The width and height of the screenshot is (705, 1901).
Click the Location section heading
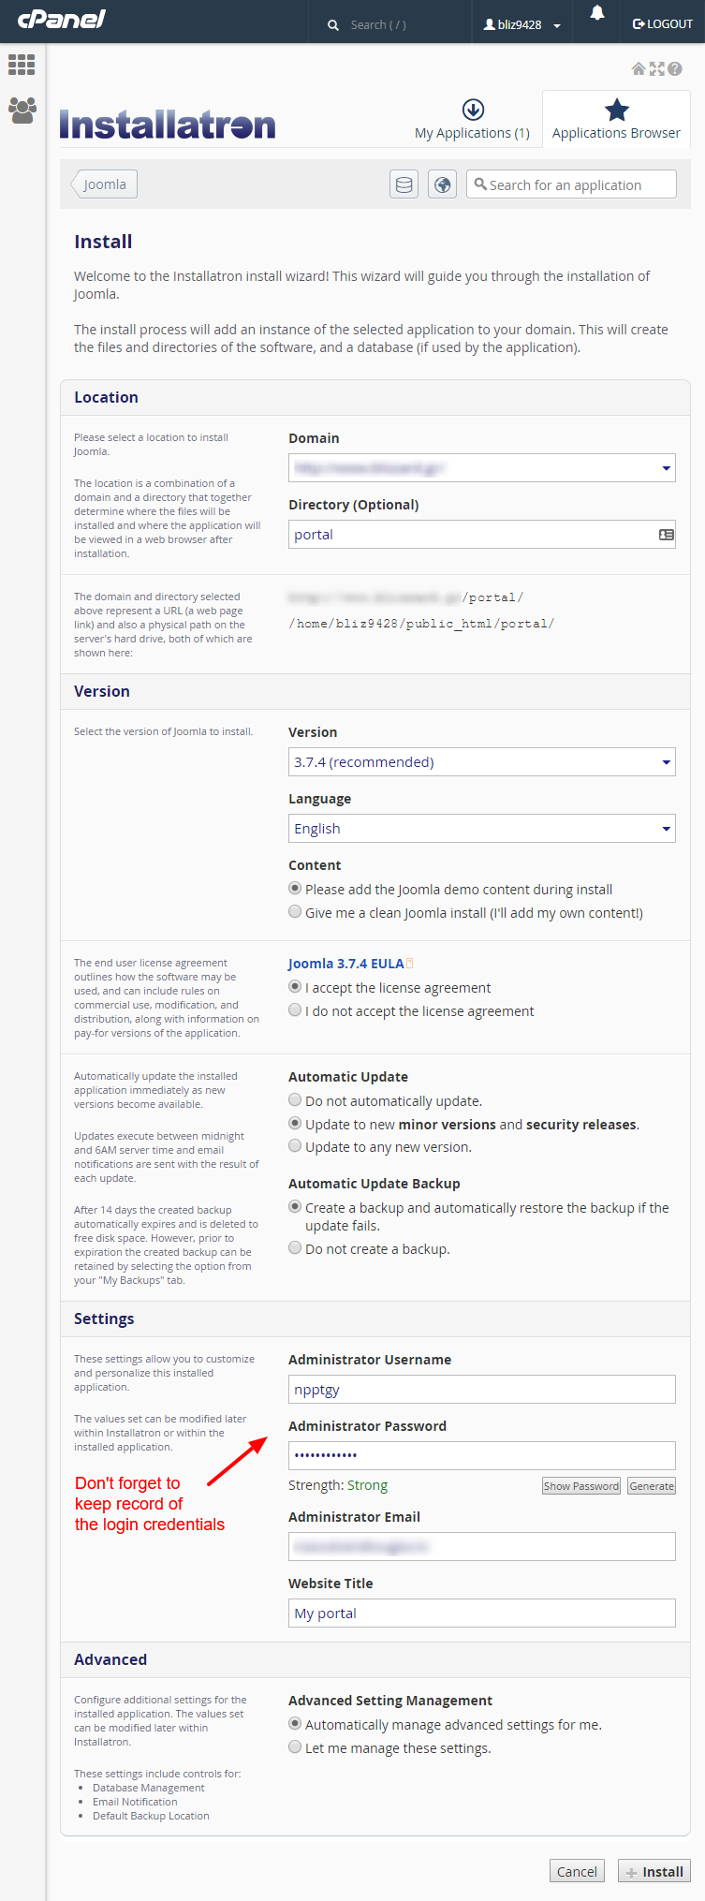pos(106,397)
